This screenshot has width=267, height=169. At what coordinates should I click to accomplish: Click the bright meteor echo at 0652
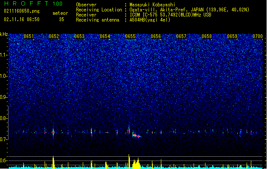click(53, 132)
